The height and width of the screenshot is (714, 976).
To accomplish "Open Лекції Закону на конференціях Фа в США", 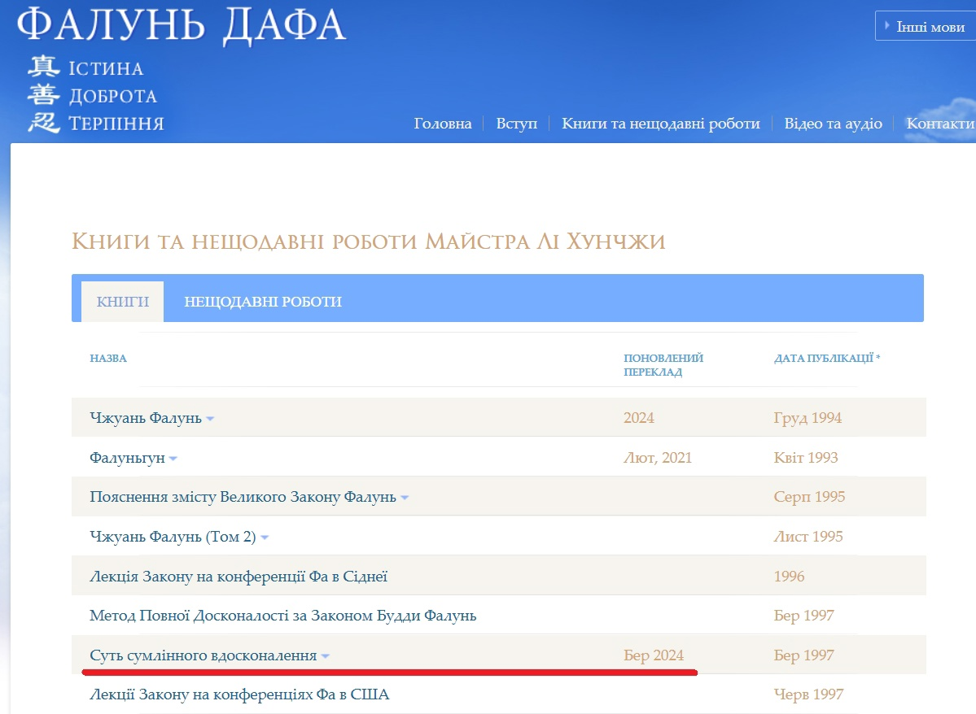I will click(239, 694).
